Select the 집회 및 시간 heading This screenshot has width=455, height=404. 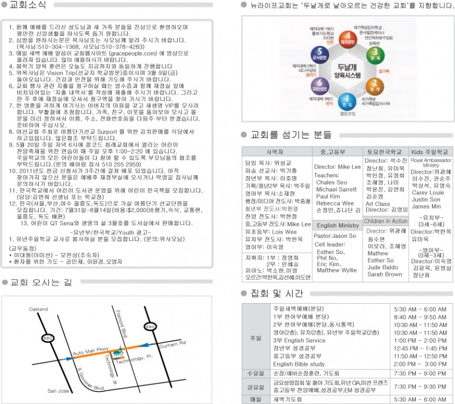[277, 293]
